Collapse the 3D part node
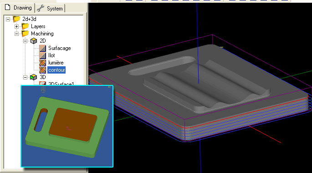This screenshot has height=173, width=312. click(x=25, y=77)
